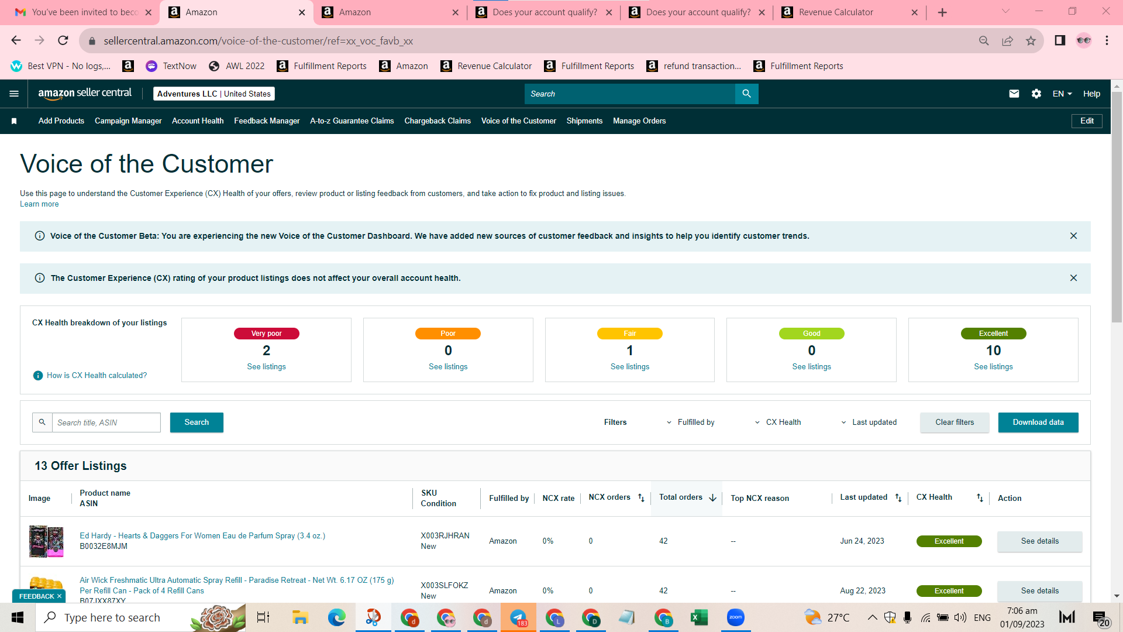Viewport: 1123px width, 632px height.
Task: Toggle the browser side panel icon
Action: (1060, 40)
